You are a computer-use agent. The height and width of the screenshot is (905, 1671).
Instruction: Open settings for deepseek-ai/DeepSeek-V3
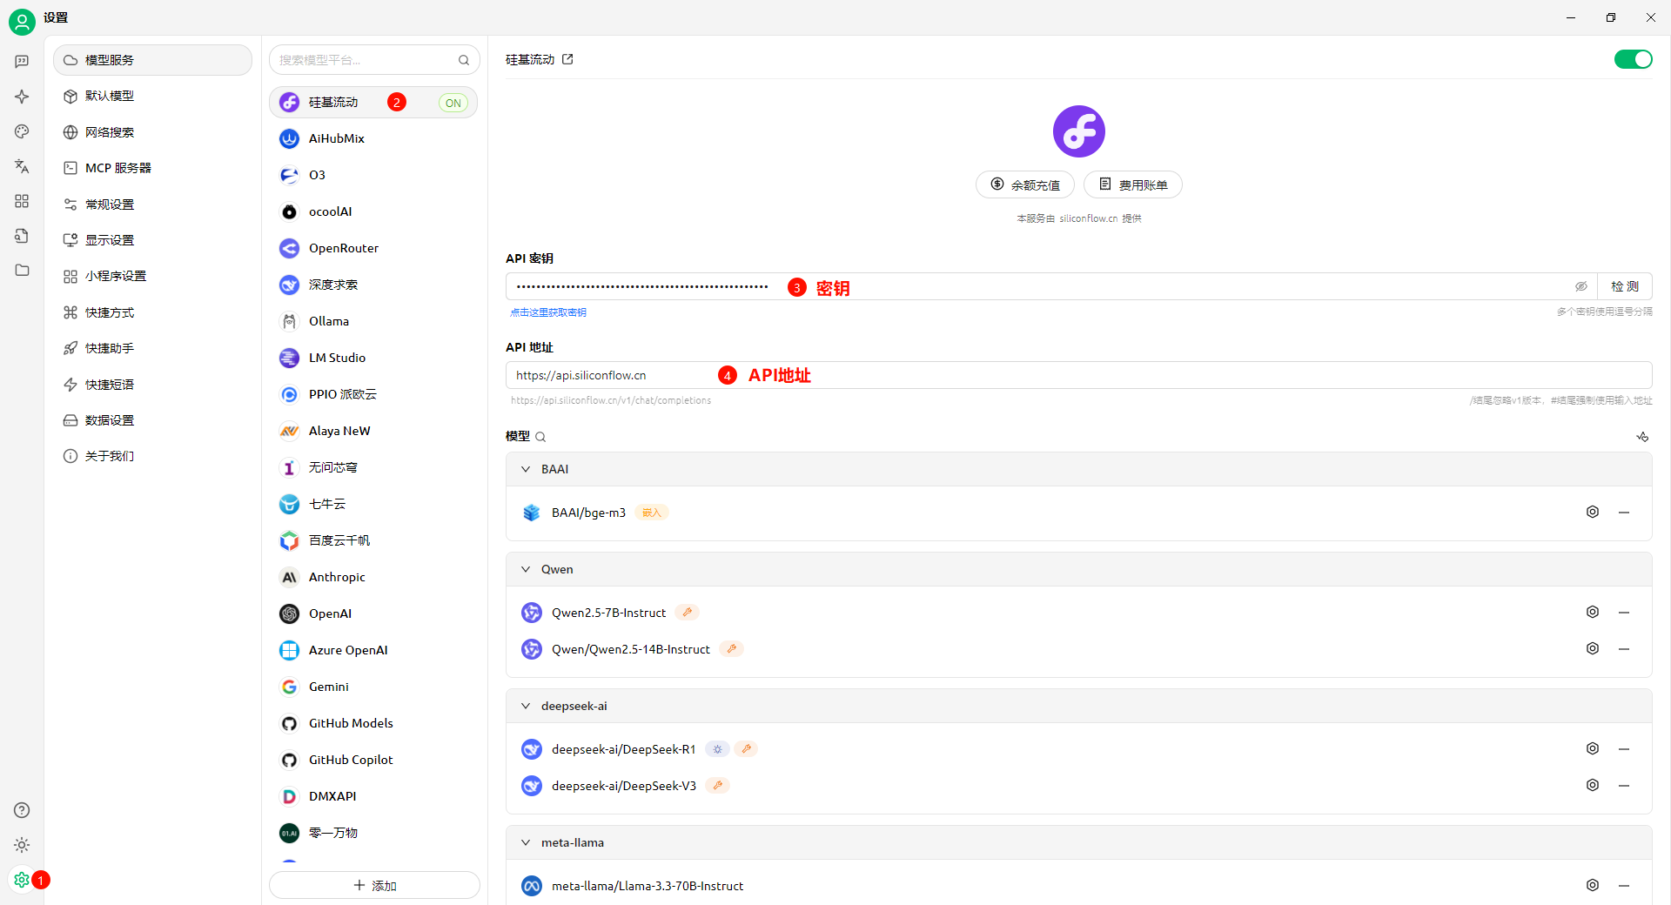[x=1593, y=785]
